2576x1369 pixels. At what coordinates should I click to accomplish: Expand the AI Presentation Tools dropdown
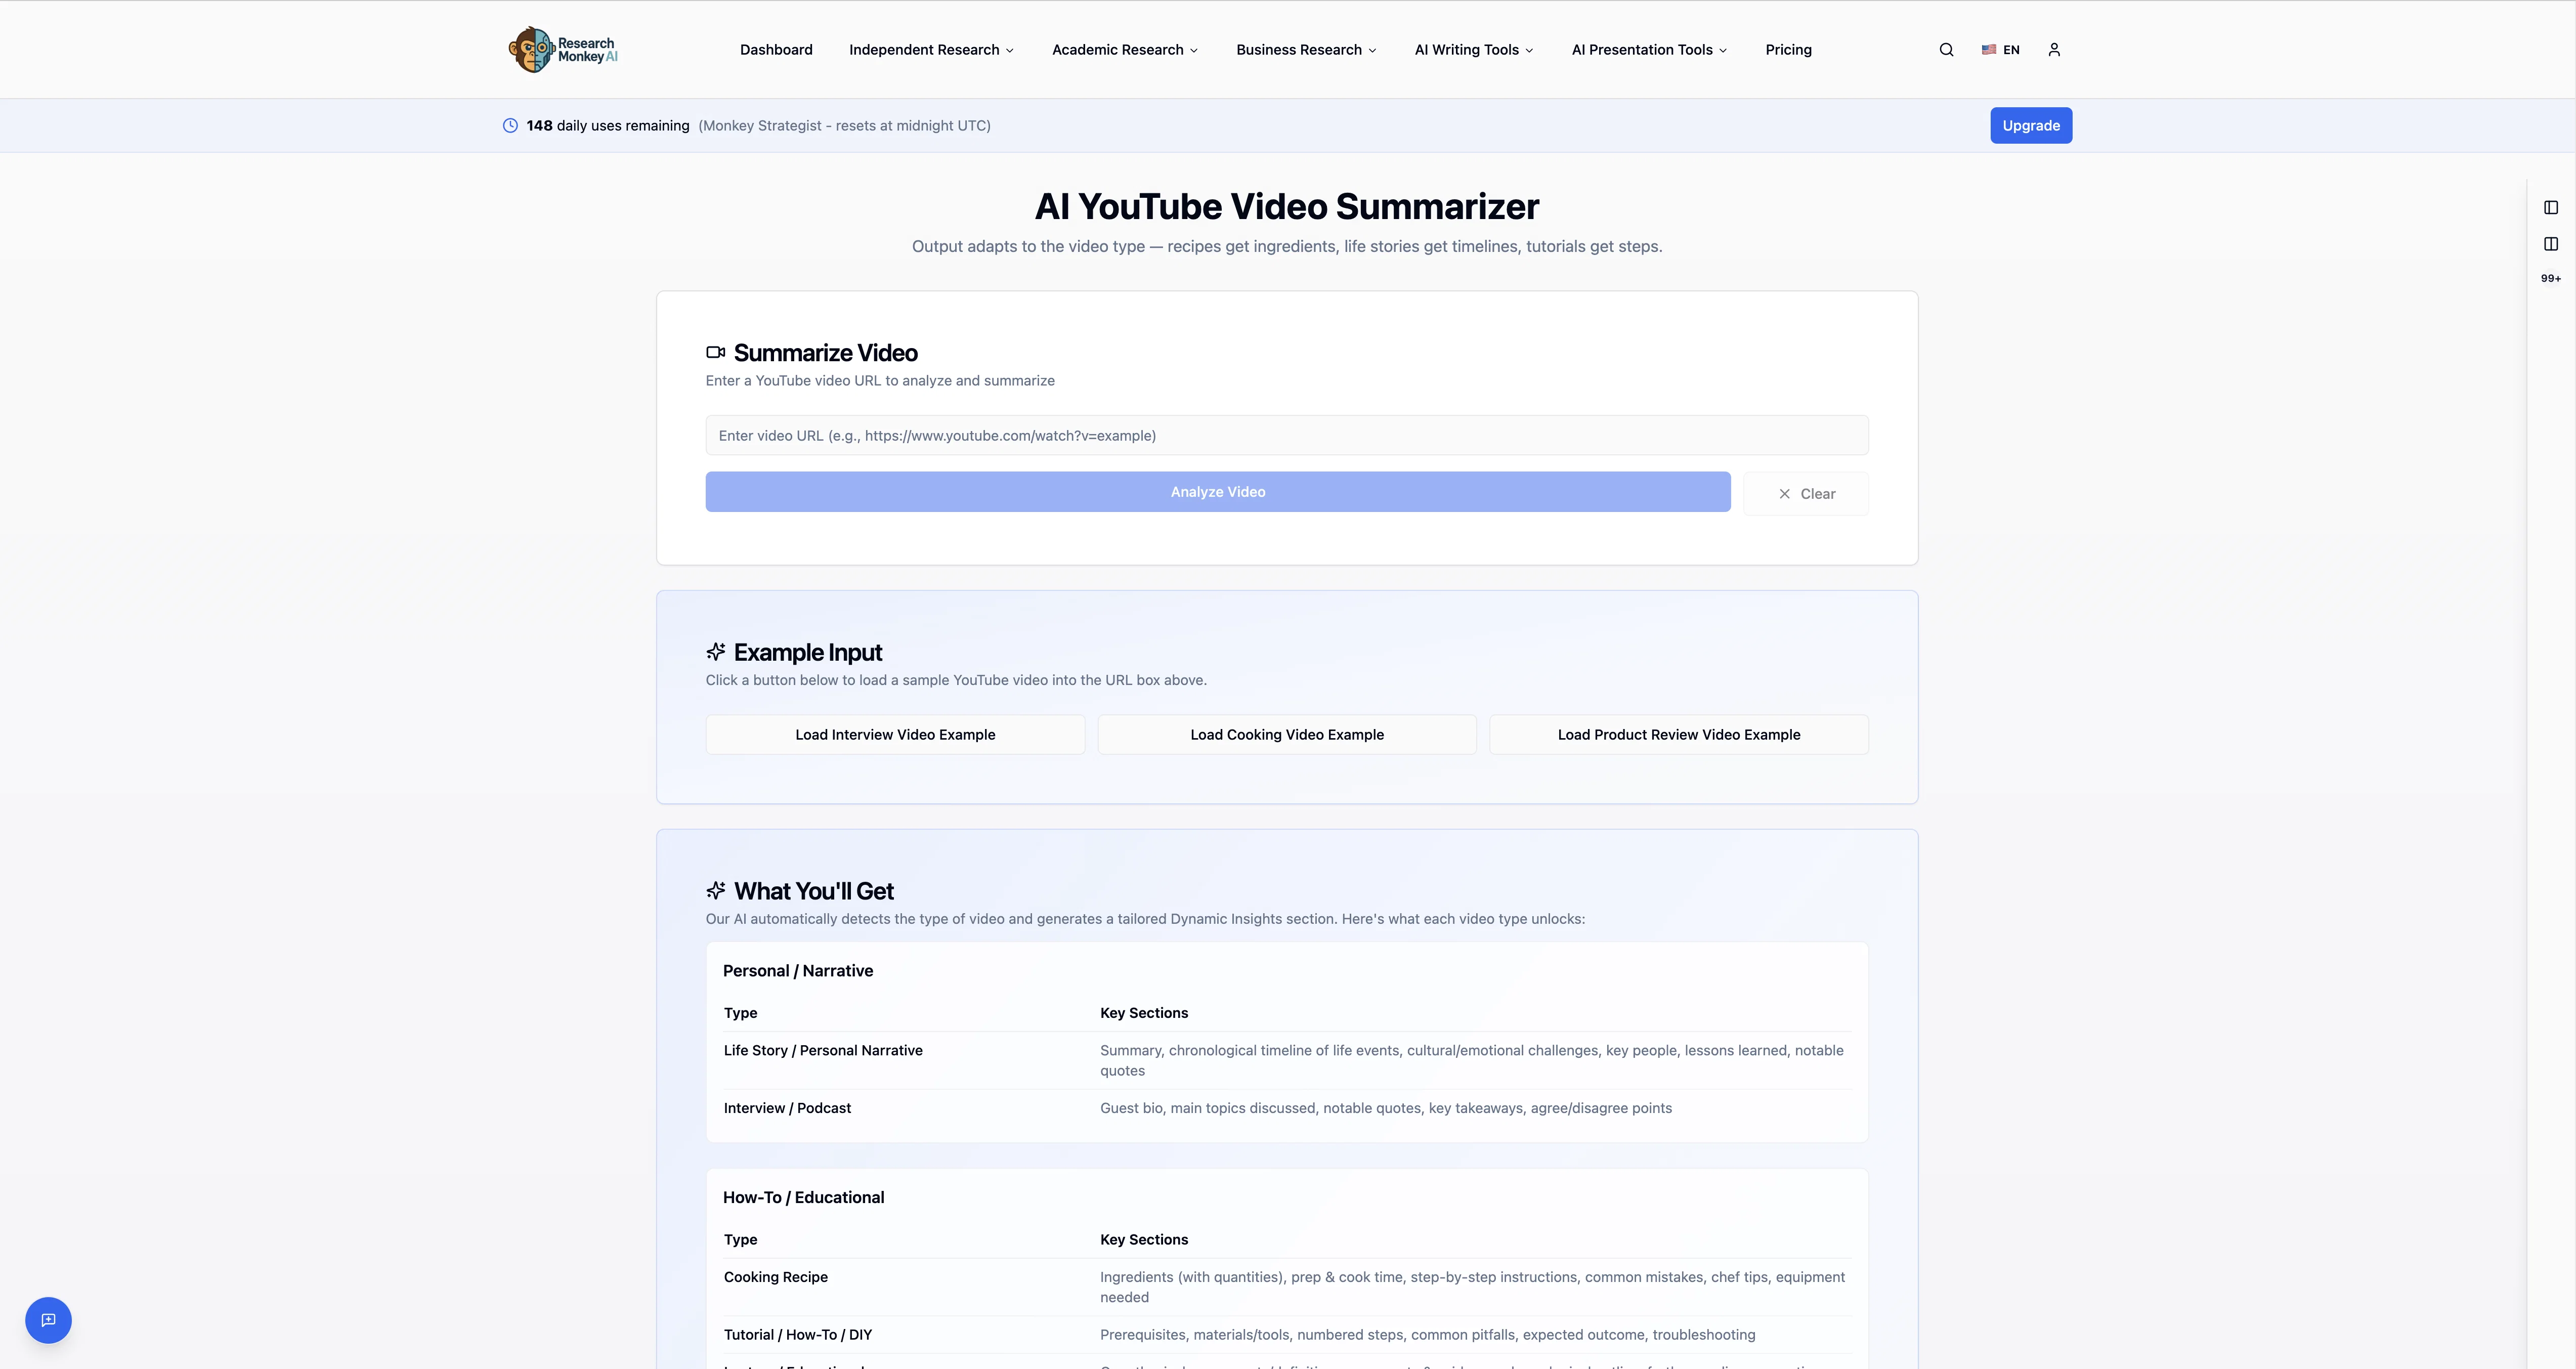click(x=1649, y=50)
